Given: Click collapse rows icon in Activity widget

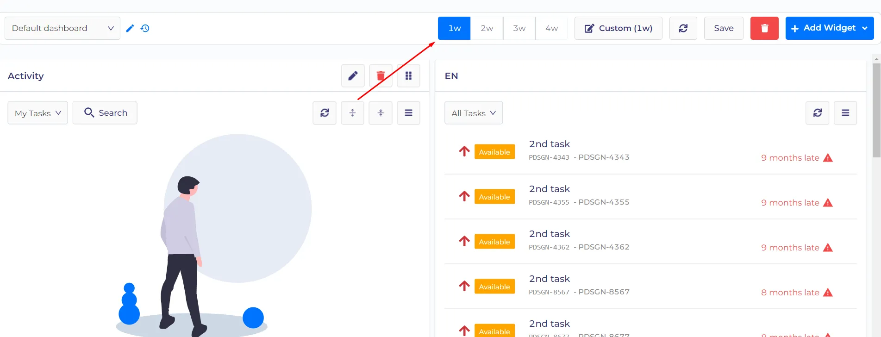Looking at the screenshot, I should click(x=381, y=113).
